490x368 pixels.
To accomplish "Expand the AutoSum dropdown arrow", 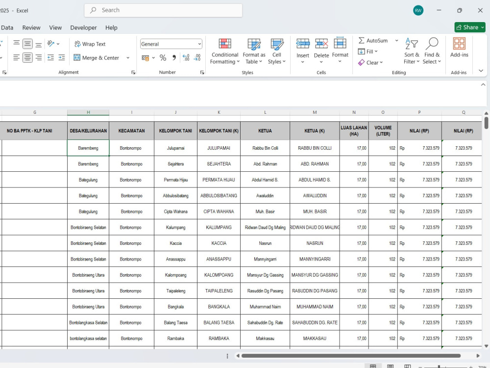I will pos(396,41).
